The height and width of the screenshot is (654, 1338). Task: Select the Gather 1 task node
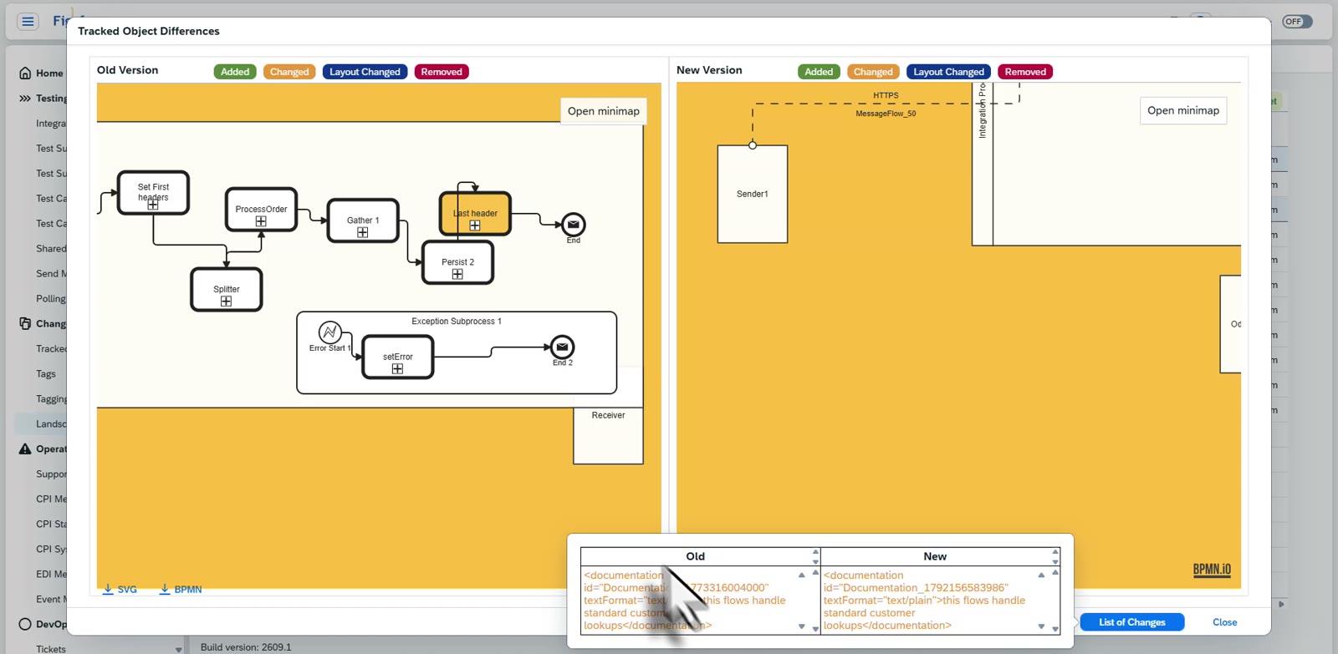click(363, 221)
